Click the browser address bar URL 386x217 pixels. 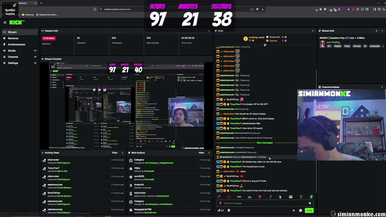(x=117, y=9)
